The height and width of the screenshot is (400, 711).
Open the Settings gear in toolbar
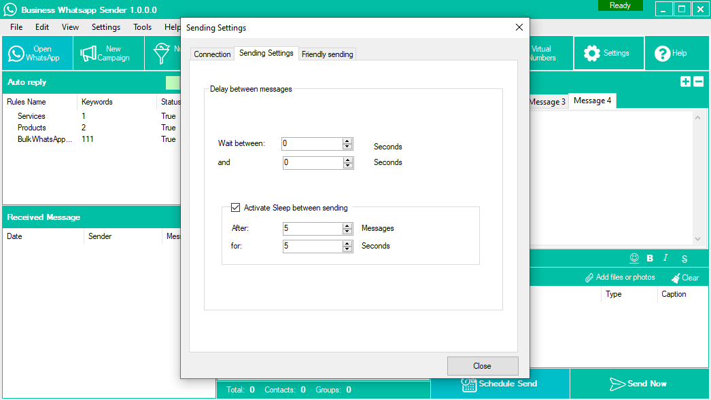608,54
